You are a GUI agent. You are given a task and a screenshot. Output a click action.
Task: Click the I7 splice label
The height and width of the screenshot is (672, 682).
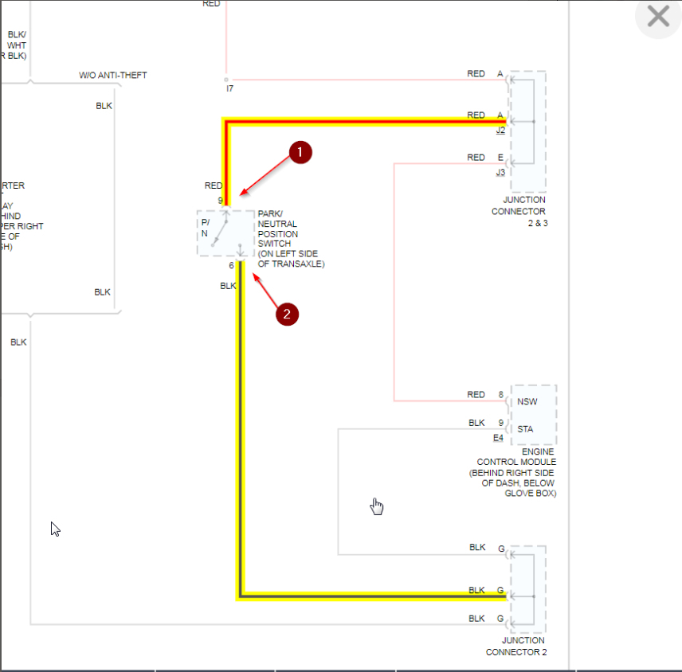click(x=229, y=88)
